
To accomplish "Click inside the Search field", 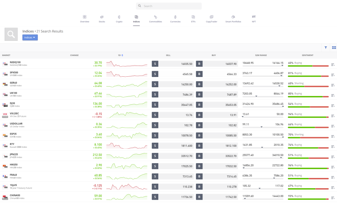I will (168, 6).
